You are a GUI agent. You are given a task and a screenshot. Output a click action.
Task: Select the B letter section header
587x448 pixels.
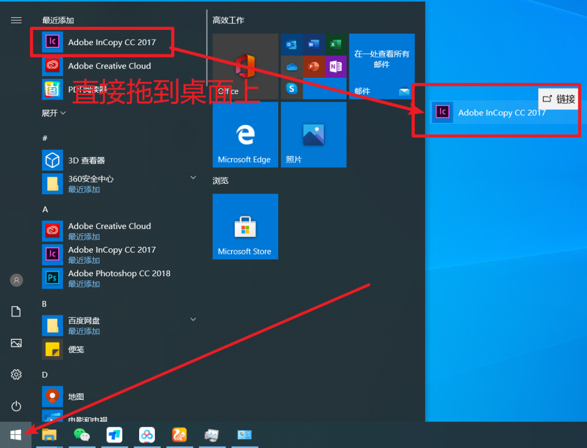[x=45, y=304]
